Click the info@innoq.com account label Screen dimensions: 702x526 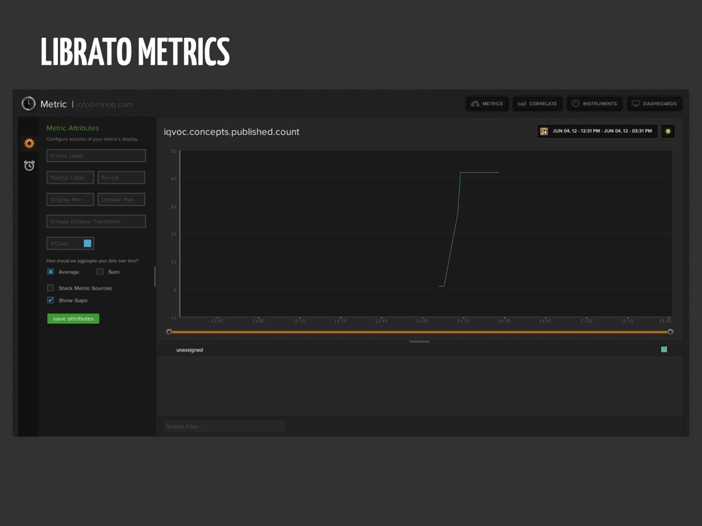tap(104, 105)
